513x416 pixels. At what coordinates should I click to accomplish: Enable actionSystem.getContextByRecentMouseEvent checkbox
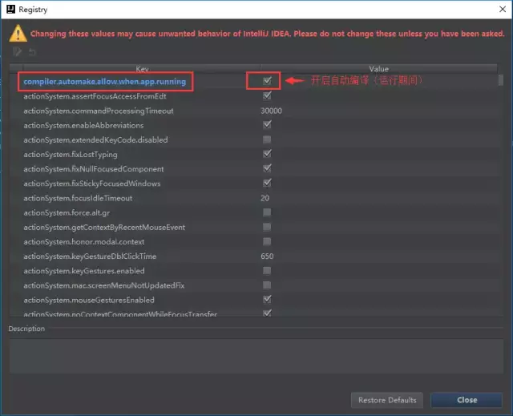[x=267, y=227]
